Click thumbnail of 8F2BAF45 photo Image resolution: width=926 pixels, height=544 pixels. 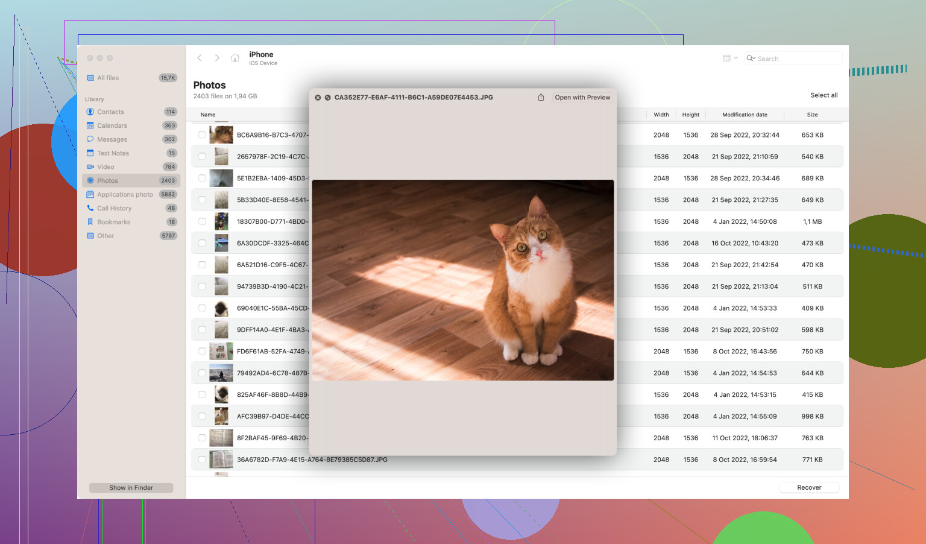coord(221,438)
